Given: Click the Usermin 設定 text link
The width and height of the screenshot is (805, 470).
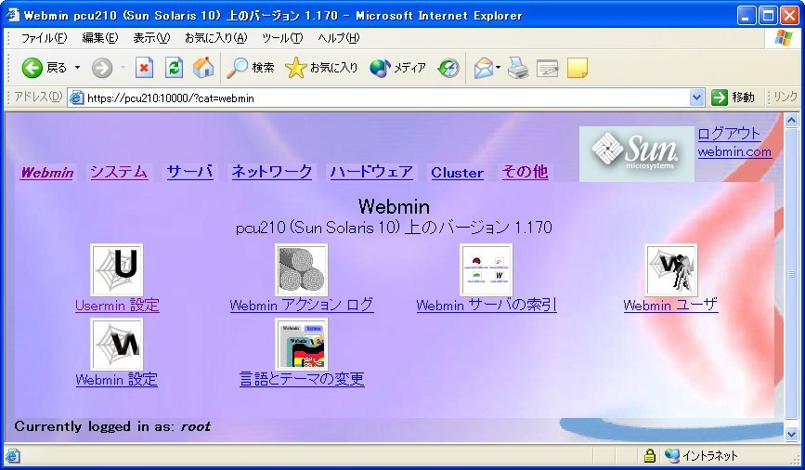Looking at the screenshot, I should [117, 305].
